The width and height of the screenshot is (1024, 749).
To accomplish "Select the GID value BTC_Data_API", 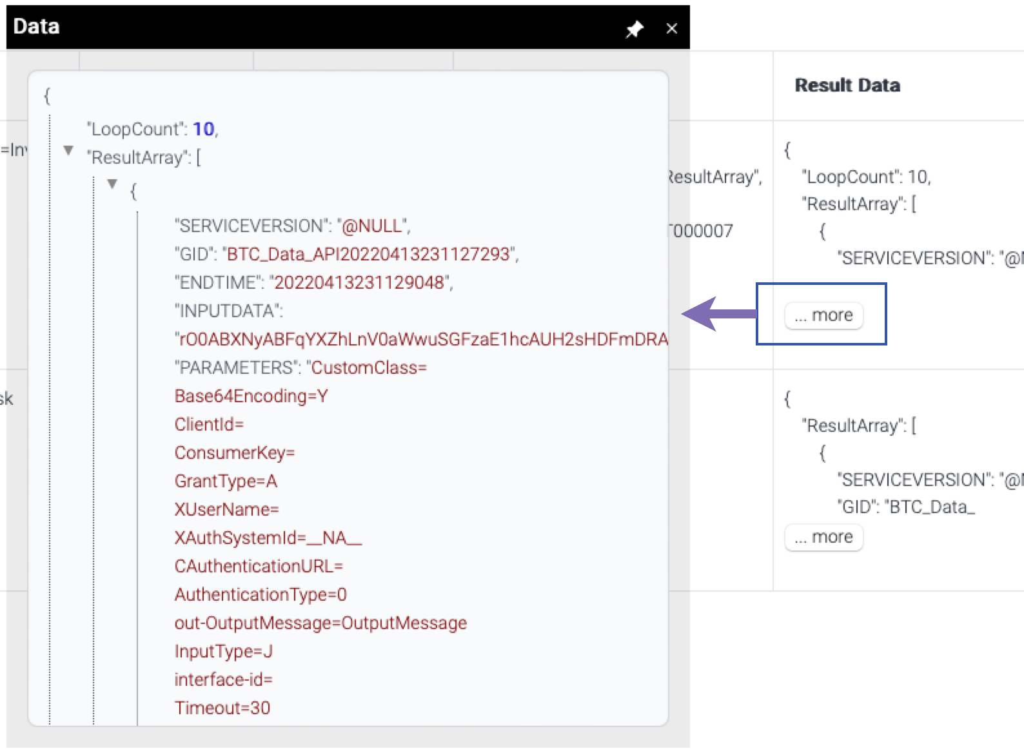I will coord(370,255).
